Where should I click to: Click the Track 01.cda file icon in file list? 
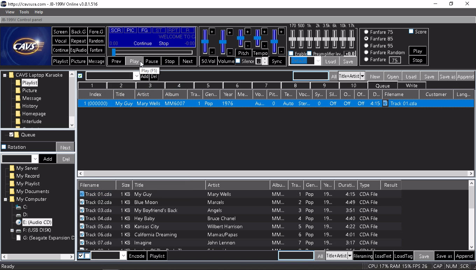coord(82,194)
